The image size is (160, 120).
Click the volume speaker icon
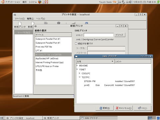[x=131, y=2]
